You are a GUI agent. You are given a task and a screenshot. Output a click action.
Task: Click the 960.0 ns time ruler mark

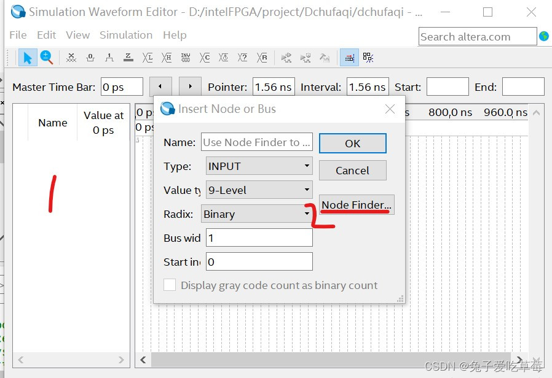point(505,112)
